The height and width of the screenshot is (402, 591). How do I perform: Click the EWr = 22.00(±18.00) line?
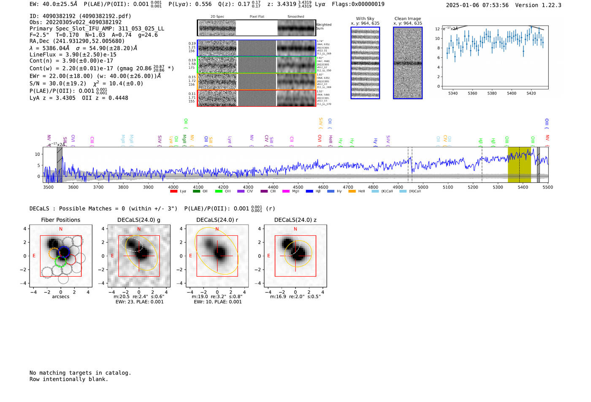point(95,76)
